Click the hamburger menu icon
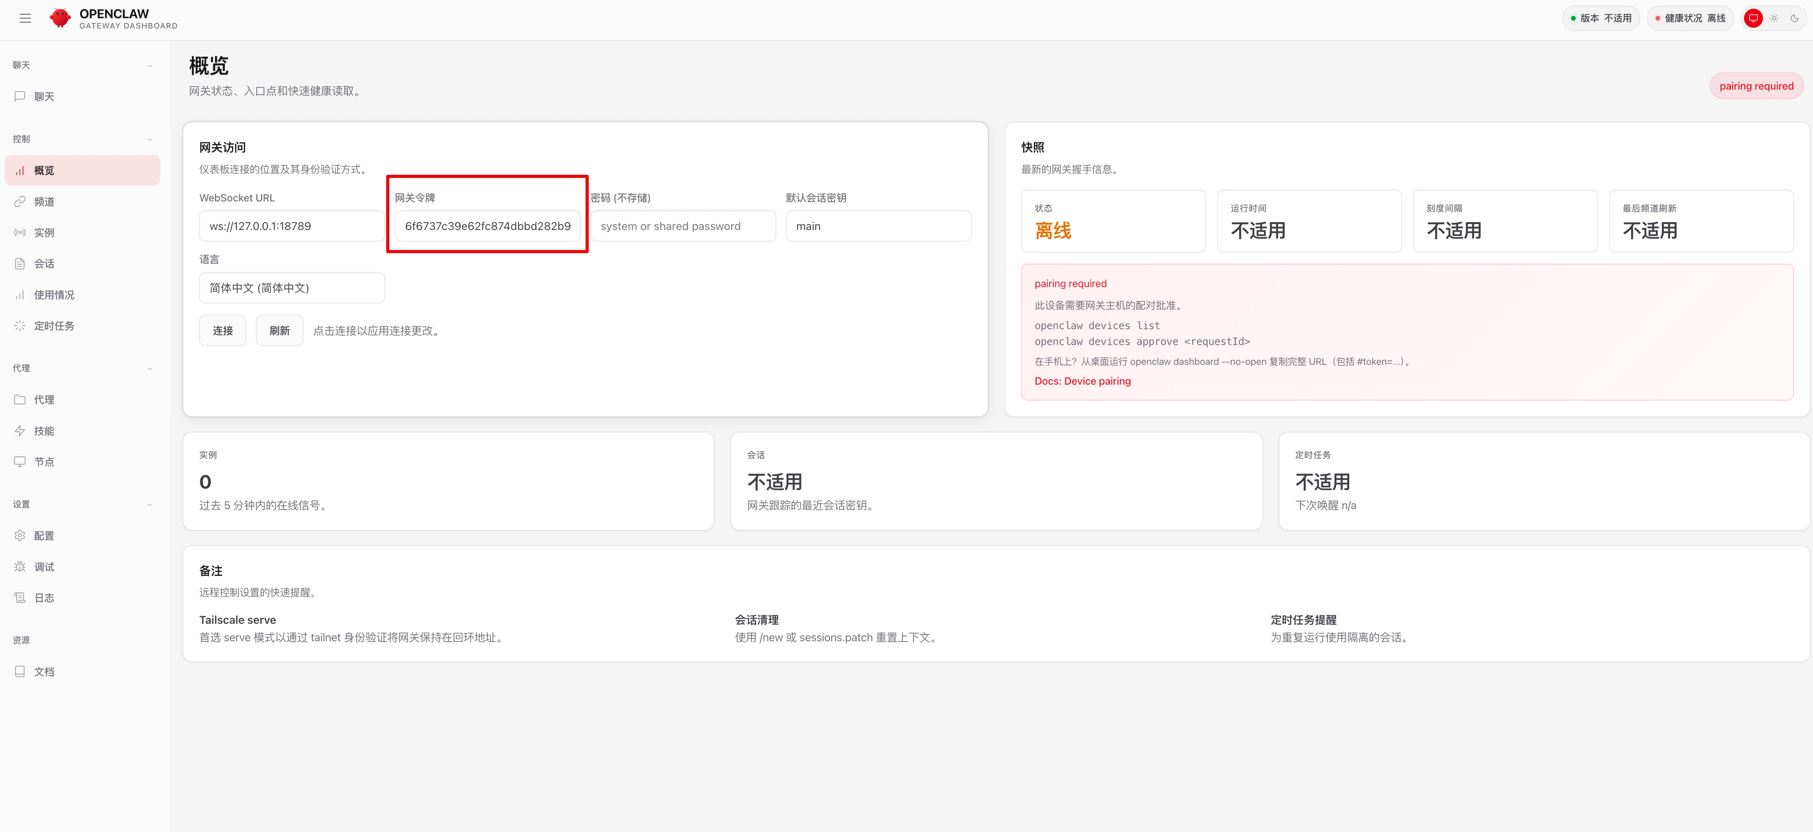 pos(25,18)
